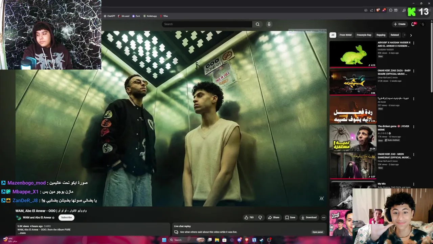
Task: Click WAM and Abo El Anwar channel name
Action: click(x=37, y=218)
